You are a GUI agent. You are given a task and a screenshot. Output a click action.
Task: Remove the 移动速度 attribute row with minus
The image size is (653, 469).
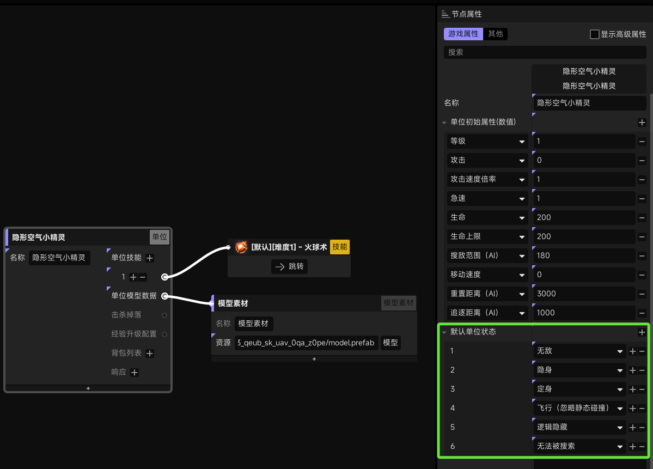coord(642,275)
